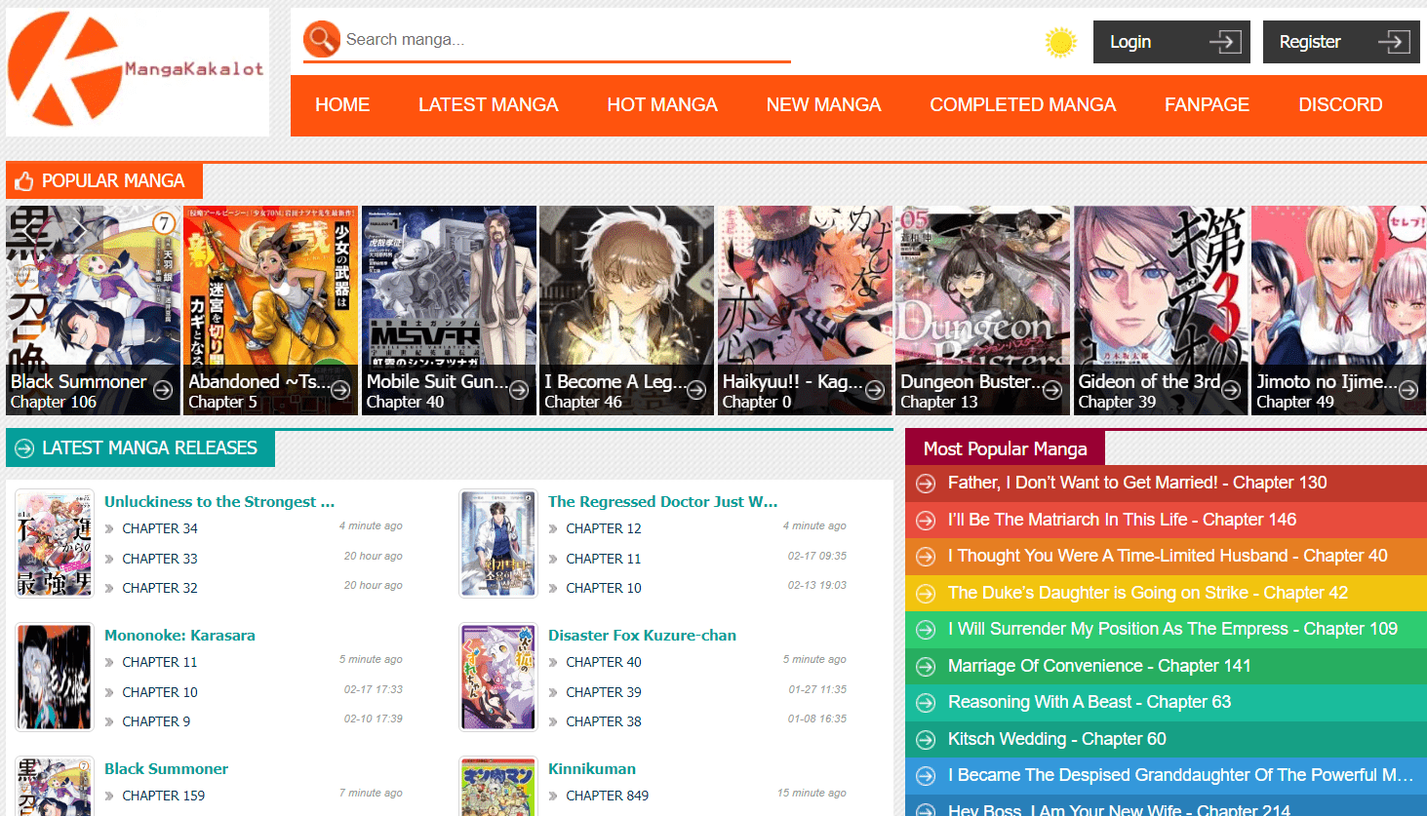This screenshot has height=816, width=1427.
Task: Click Disaster Fox Kuzure-chan cover thumbnail
Action: point(498,677)
